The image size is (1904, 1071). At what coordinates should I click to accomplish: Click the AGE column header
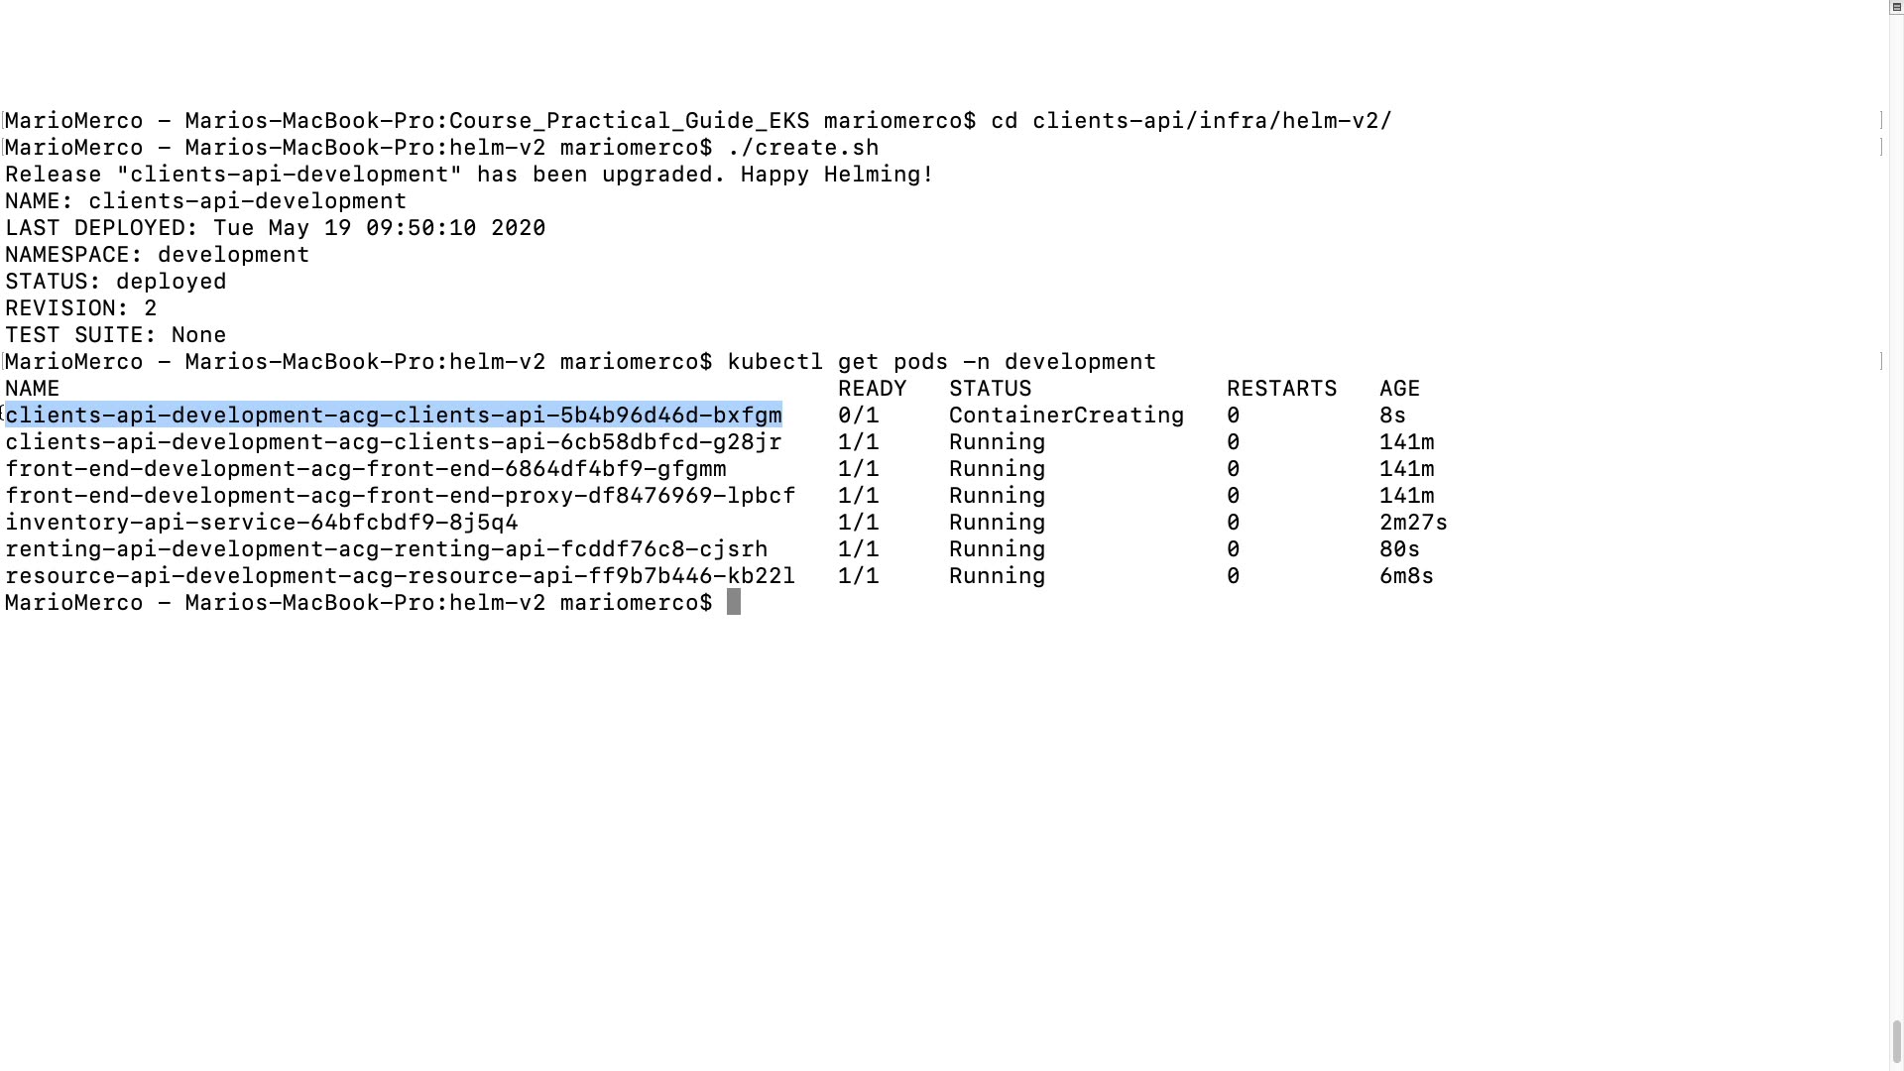point(1399,389)
